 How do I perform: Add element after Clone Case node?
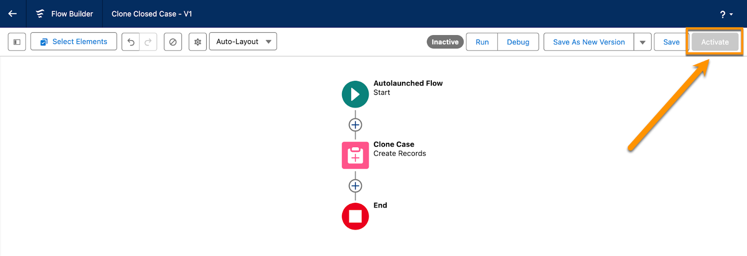click(355, 186)
